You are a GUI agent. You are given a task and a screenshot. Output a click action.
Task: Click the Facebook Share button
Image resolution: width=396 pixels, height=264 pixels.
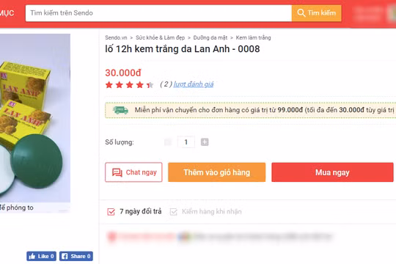point(76,256)
